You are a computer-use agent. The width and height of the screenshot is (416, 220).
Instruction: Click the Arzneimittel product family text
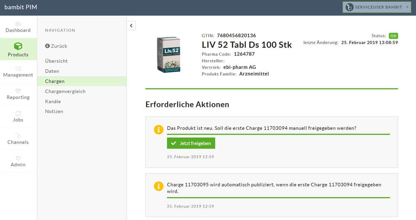click(x=254, y=74)
